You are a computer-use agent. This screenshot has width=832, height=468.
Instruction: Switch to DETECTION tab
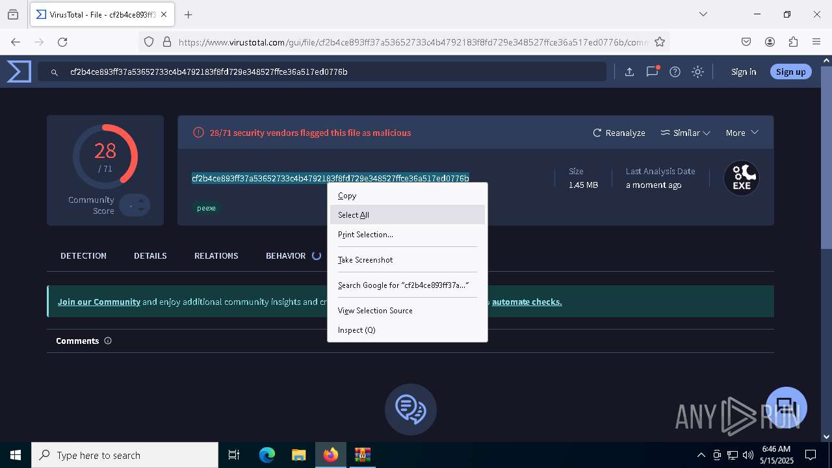(83, 256)
